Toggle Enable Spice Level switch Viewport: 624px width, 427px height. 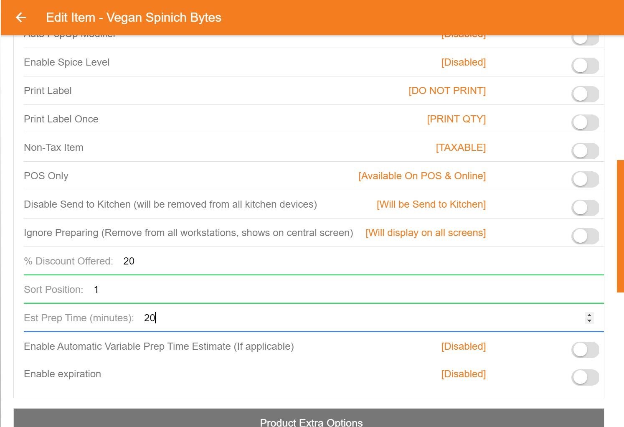coord(585,66)
